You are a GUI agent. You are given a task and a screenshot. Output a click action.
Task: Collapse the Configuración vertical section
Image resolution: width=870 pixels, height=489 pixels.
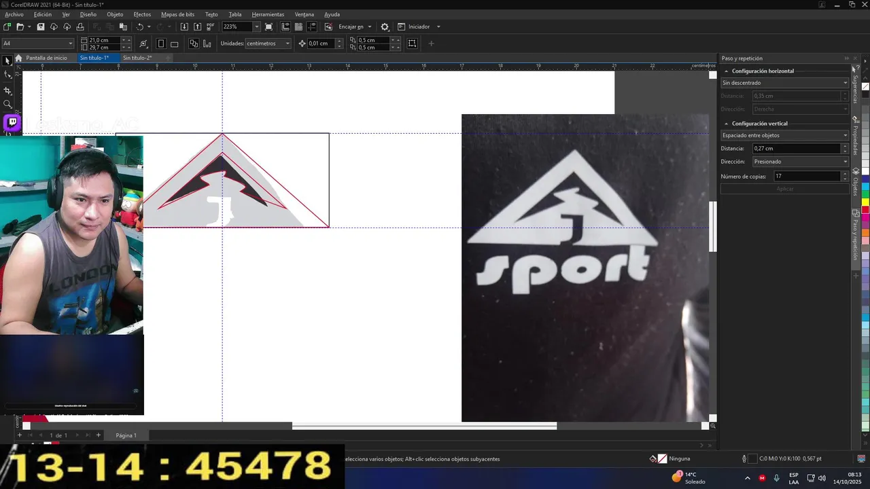click(x=726, y=124)
